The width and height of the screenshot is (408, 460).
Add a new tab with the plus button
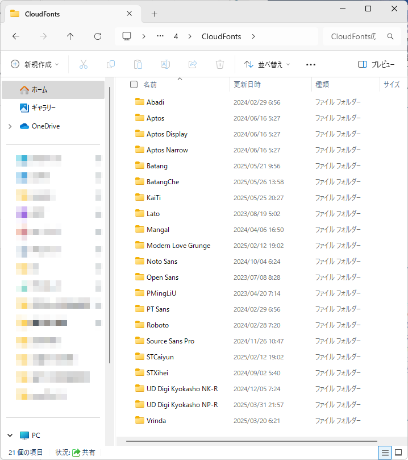154,14
